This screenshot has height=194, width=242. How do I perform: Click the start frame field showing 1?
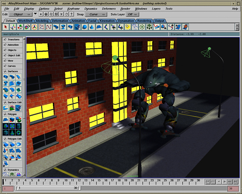click(8, 189)
